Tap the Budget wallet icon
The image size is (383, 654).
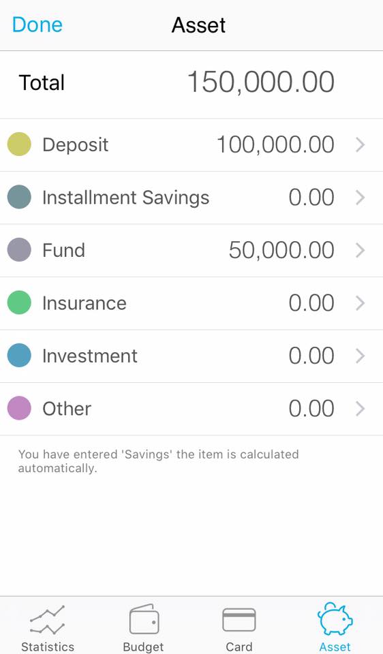coord(144,619)
